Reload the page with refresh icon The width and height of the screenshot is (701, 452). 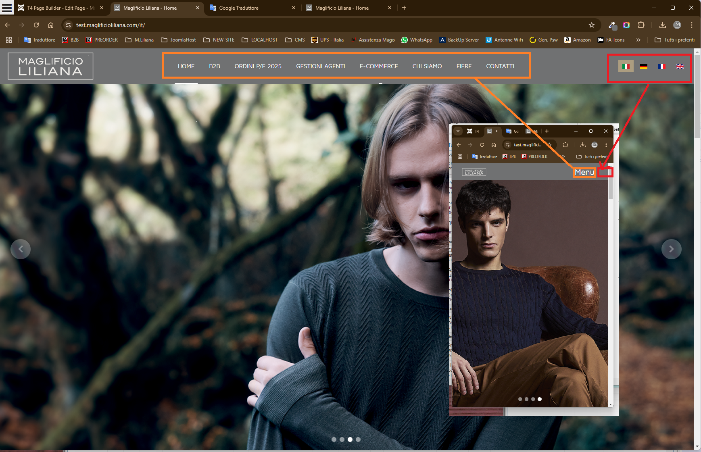point(36,25)
